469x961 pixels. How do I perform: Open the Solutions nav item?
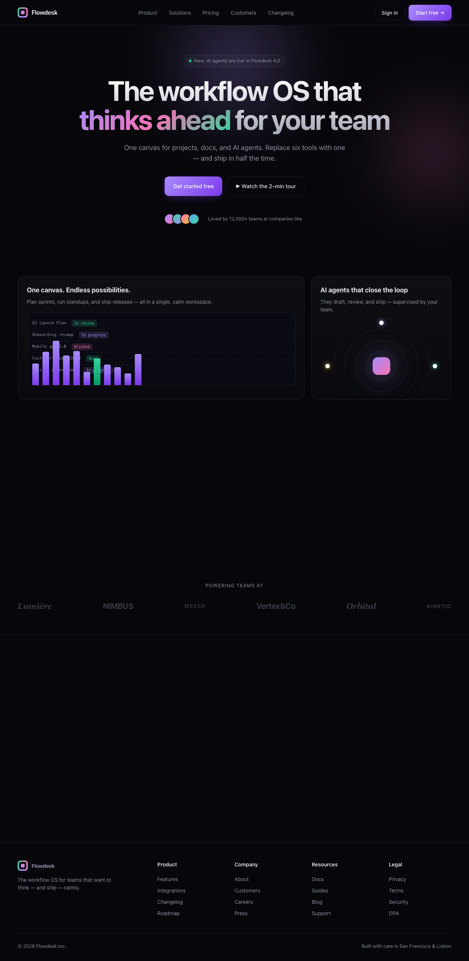[180, 13]
